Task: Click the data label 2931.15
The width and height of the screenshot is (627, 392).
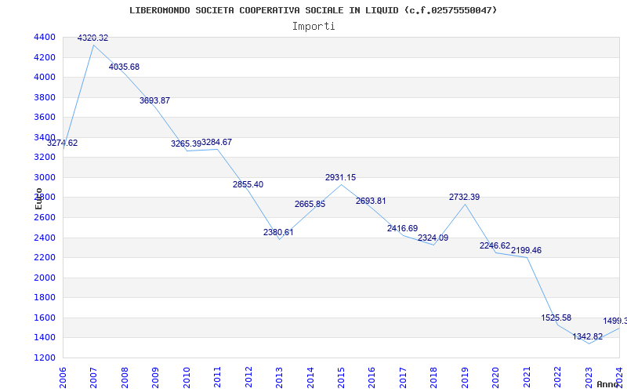Action: (x=340, y=177)
